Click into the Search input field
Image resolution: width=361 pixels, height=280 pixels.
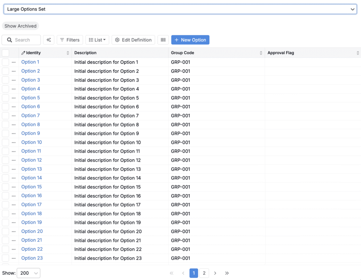25,40
